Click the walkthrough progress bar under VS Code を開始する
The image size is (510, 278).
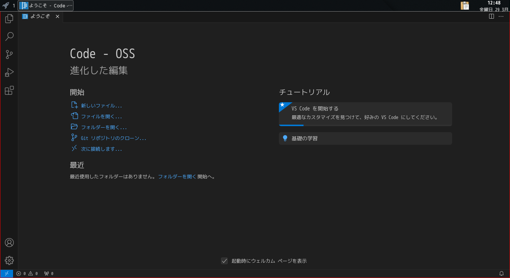(x=366, y=125)
